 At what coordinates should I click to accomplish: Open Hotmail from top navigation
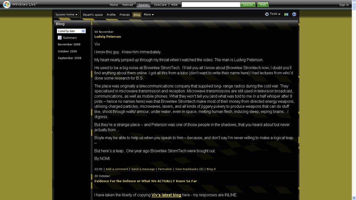point(128,5)
